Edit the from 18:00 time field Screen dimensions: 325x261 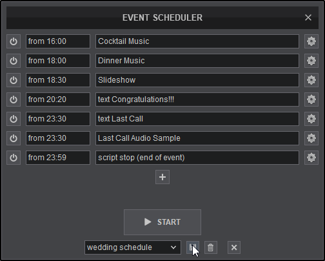point(58,61)
